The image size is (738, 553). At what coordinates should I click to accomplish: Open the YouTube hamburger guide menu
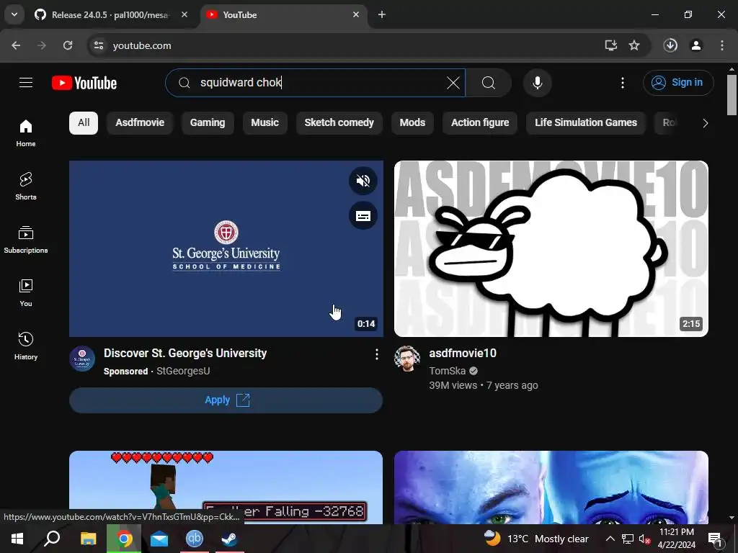(26, 83)
